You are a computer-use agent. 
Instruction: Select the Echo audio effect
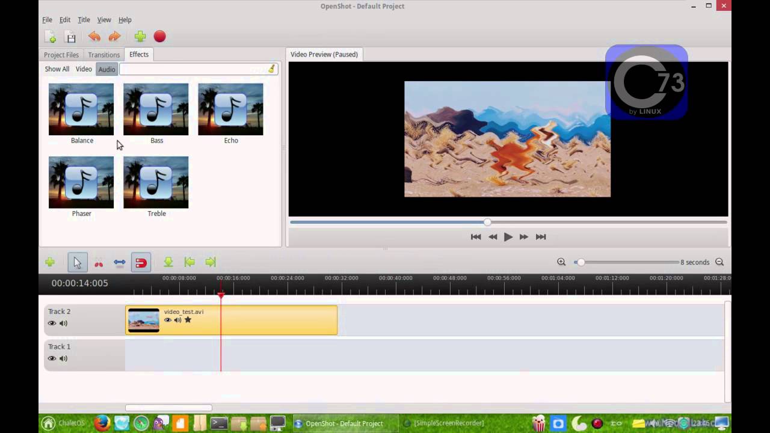(230, 114)
